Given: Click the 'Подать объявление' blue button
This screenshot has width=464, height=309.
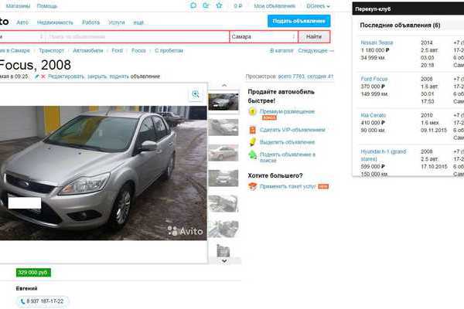Looking at the screenshot, I should click(x=299, y=21).
